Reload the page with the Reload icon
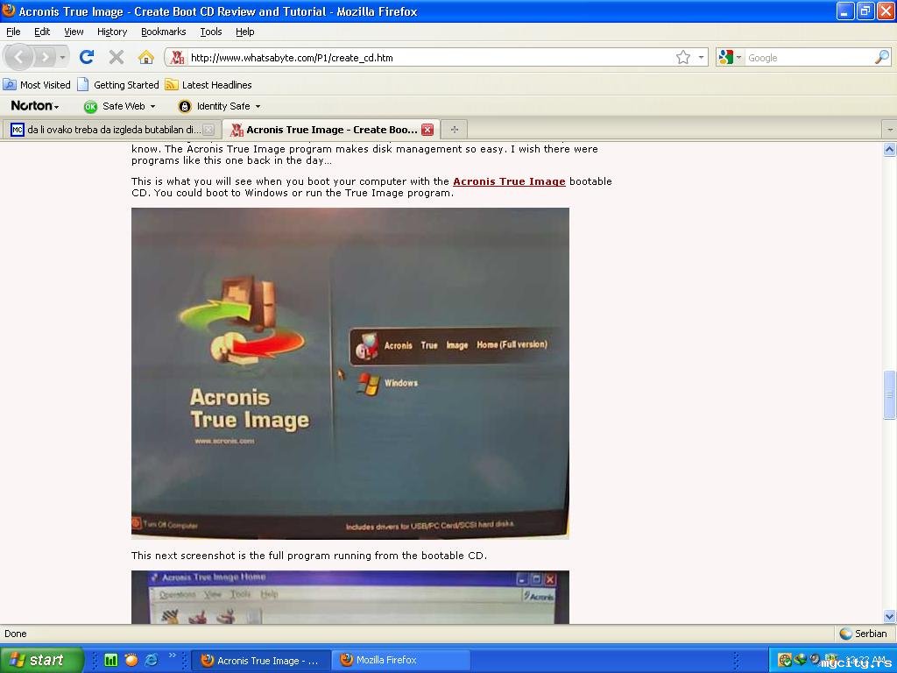Screen dimensions: 897x673 (x=87, y=57)
